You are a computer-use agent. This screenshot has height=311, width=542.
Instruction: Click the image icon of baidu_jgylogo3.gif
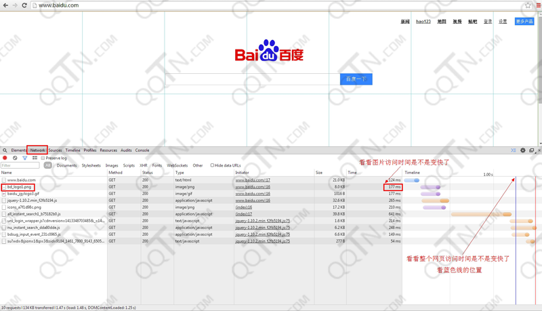(4, 194)
